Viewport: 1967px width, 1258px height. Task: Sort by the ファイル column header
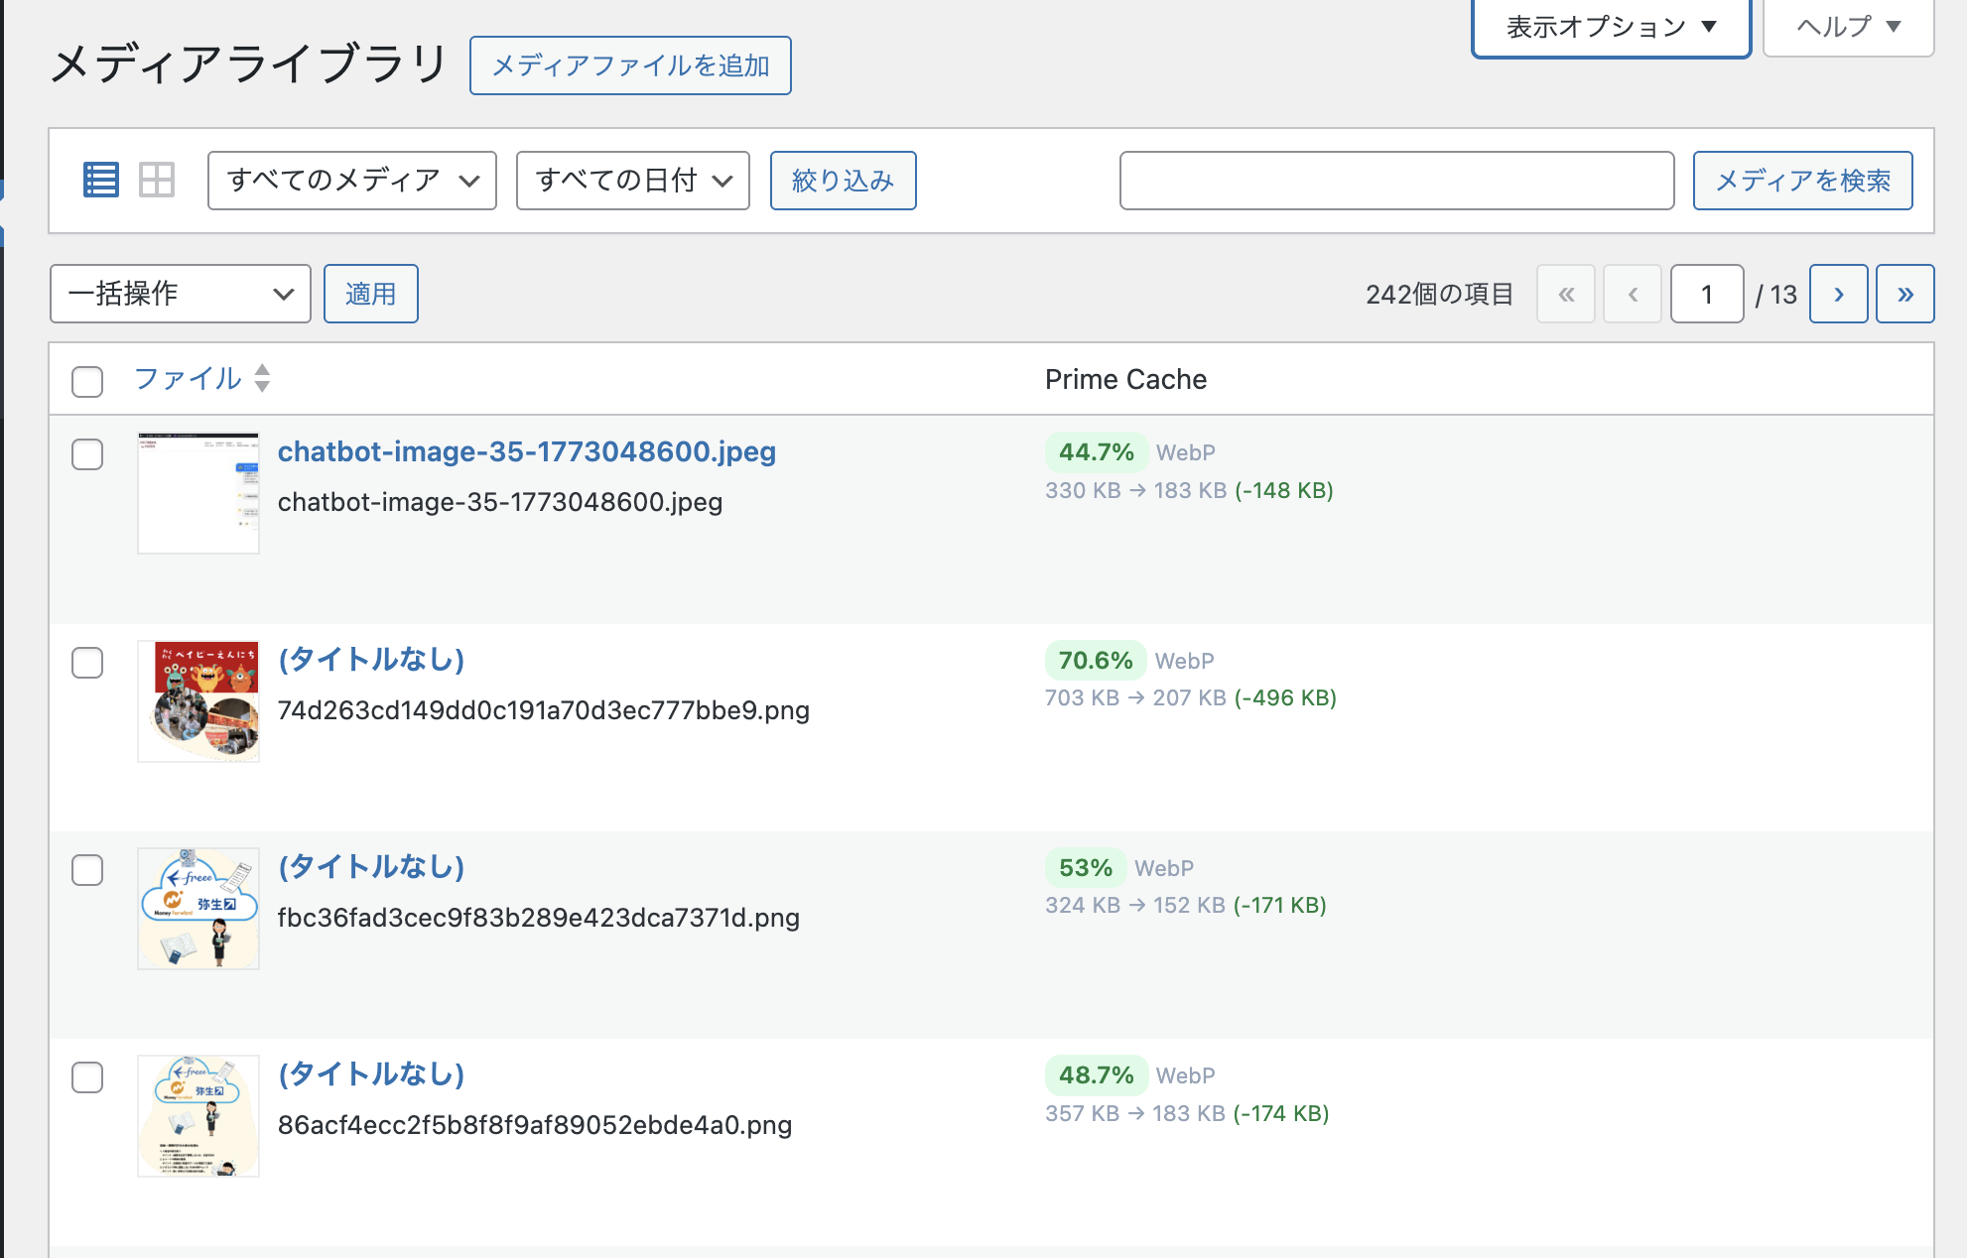[x=188, y=378]
